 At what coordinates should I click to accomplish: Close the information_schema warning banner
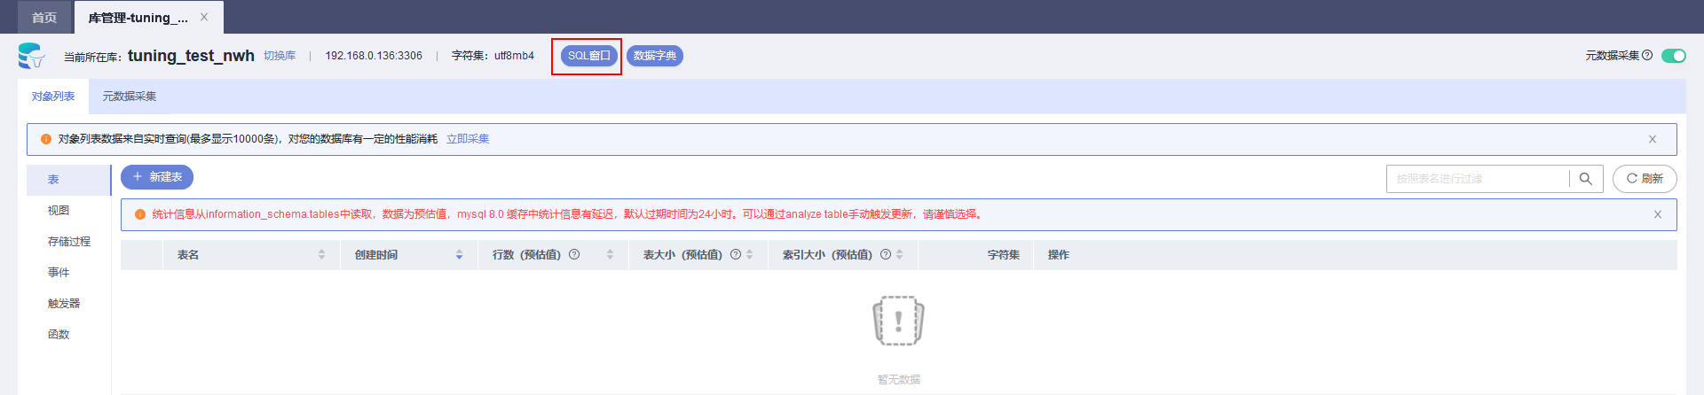(x=1658, y=214)
